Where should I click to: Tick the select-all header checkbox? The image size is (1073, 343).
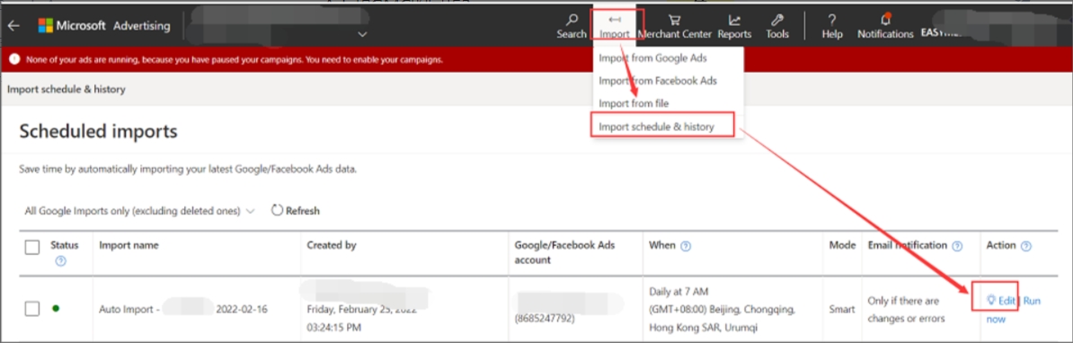[32, 247]
